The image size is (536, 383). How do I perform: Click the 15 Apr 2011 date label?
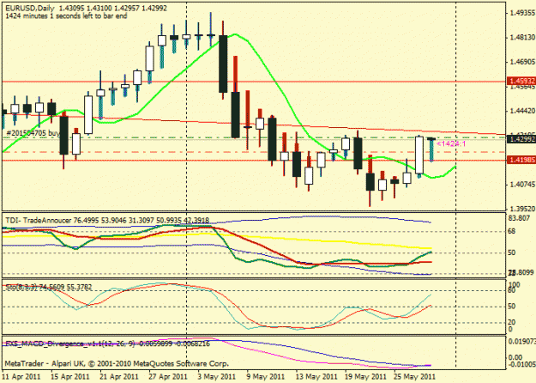point(70,377)
